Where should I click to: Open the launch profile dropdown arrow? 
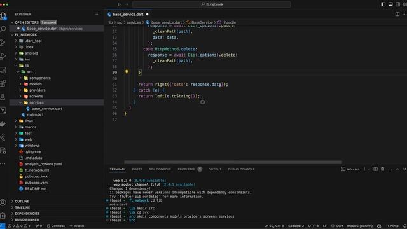click(369, 169)
